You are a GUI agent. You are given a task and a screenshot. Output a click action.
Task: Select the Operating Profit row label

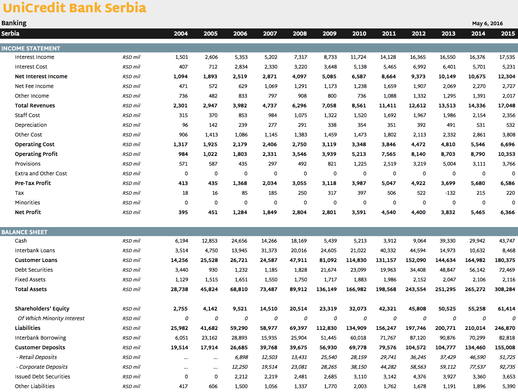(x=36, y=154)
